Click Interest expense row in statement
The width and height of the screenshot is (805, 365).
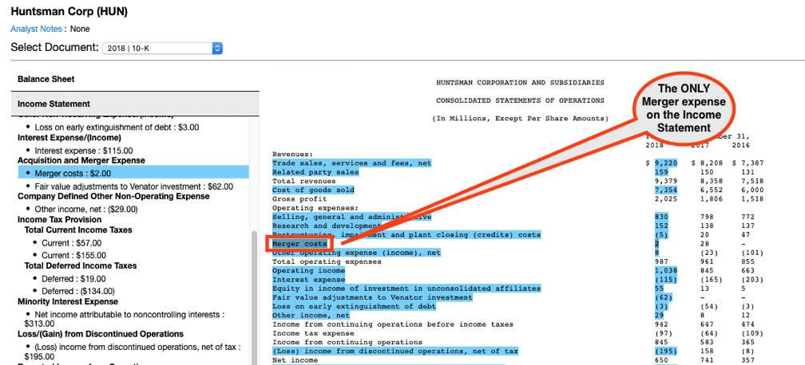pyautogui.click(x=308, y=280)
